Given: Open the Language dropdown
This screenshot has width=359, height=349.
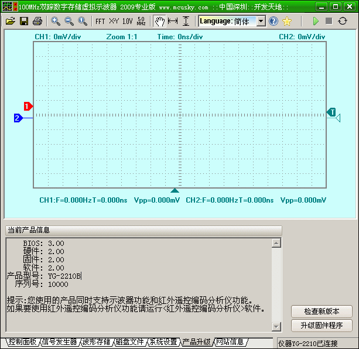Looking at the screenshot, I should [261, 21].
